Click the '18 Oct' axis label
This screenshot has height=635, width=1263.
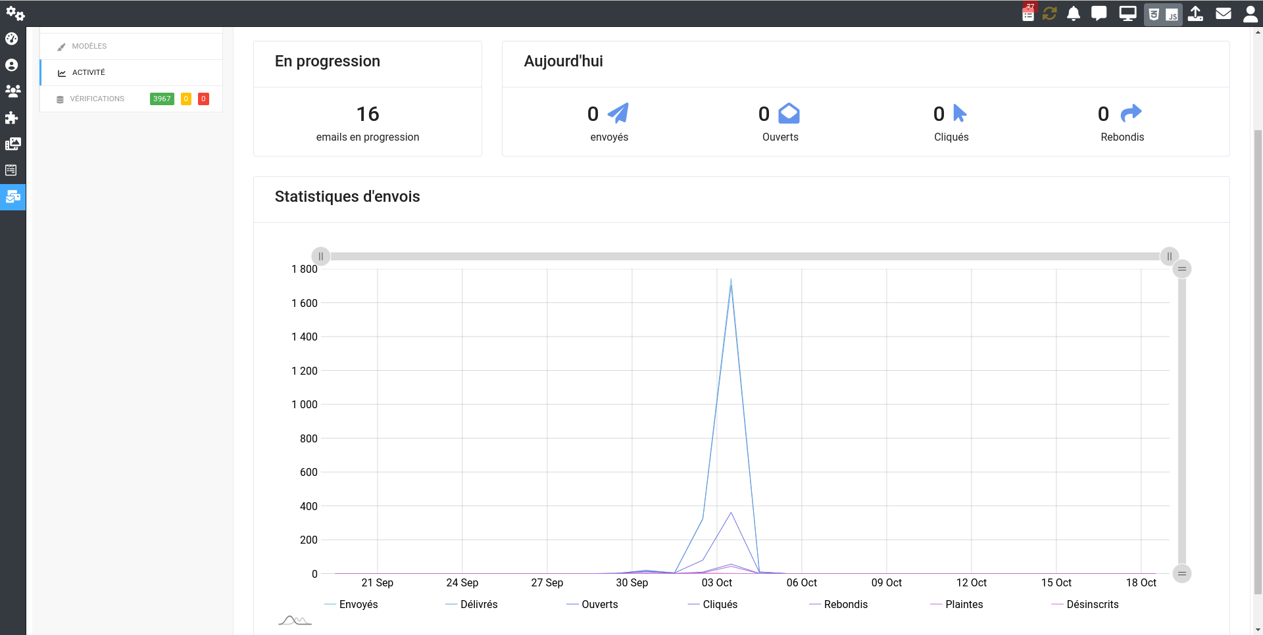click(x=1141, y=582)
